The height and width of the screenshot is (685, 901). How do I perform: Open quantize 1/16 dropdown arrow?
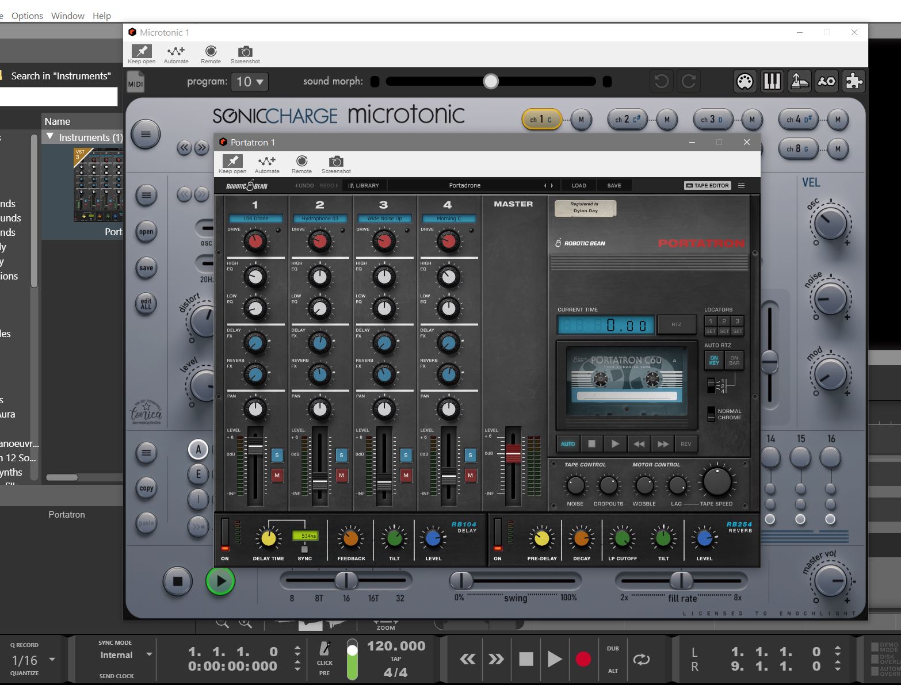point(52,659)
